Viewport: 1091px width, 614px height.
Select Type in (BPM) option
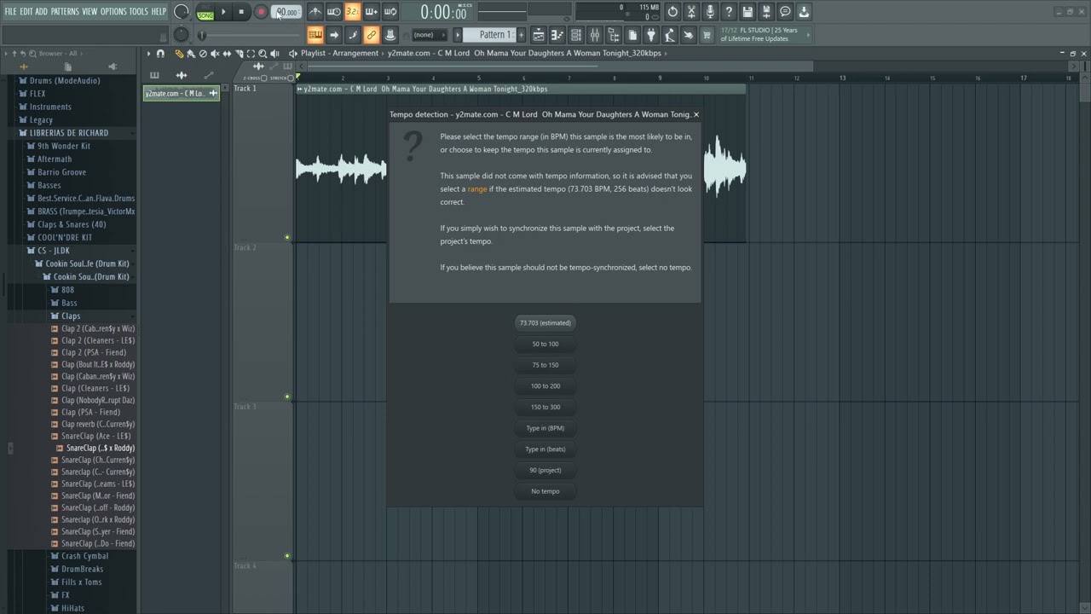coord(545,428)
